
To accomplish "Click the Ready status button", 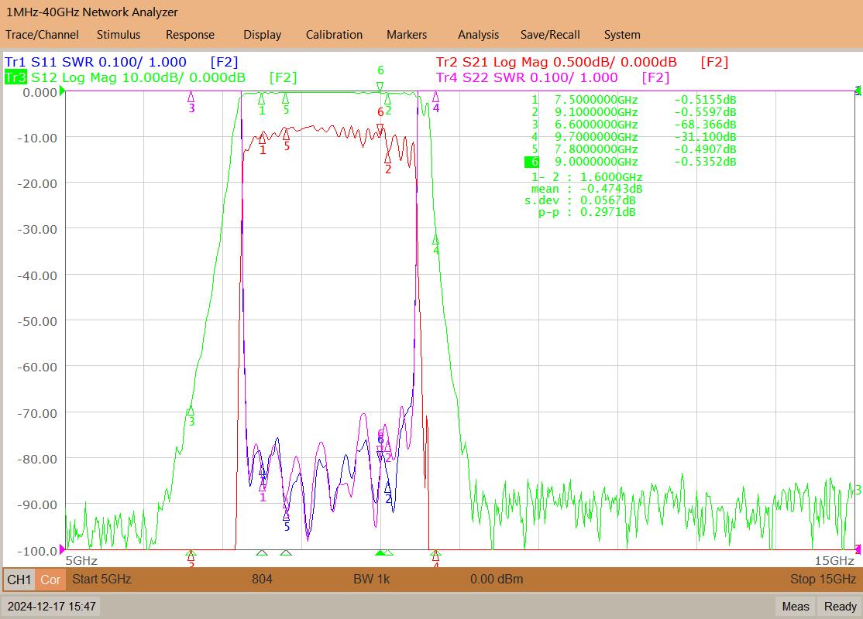I will tap(840, 607).
